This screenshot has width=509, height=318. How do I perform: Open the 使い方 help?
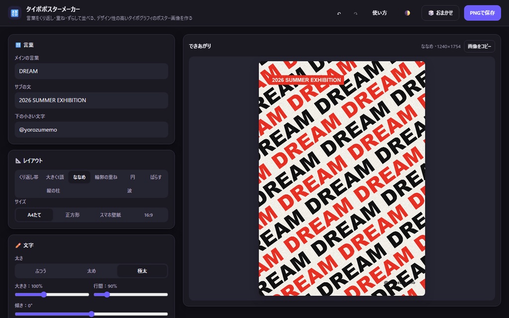[x=379, y=13]
